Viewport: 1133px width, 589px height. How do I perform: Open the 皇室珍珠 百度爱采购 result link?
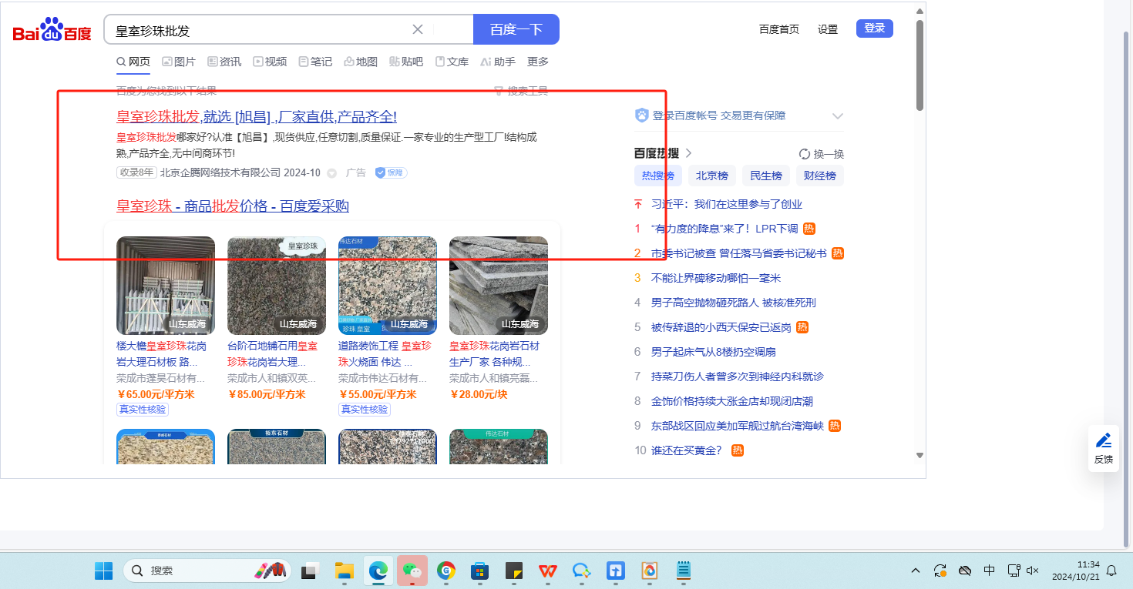pyautogui.click(x=233, y=206)
